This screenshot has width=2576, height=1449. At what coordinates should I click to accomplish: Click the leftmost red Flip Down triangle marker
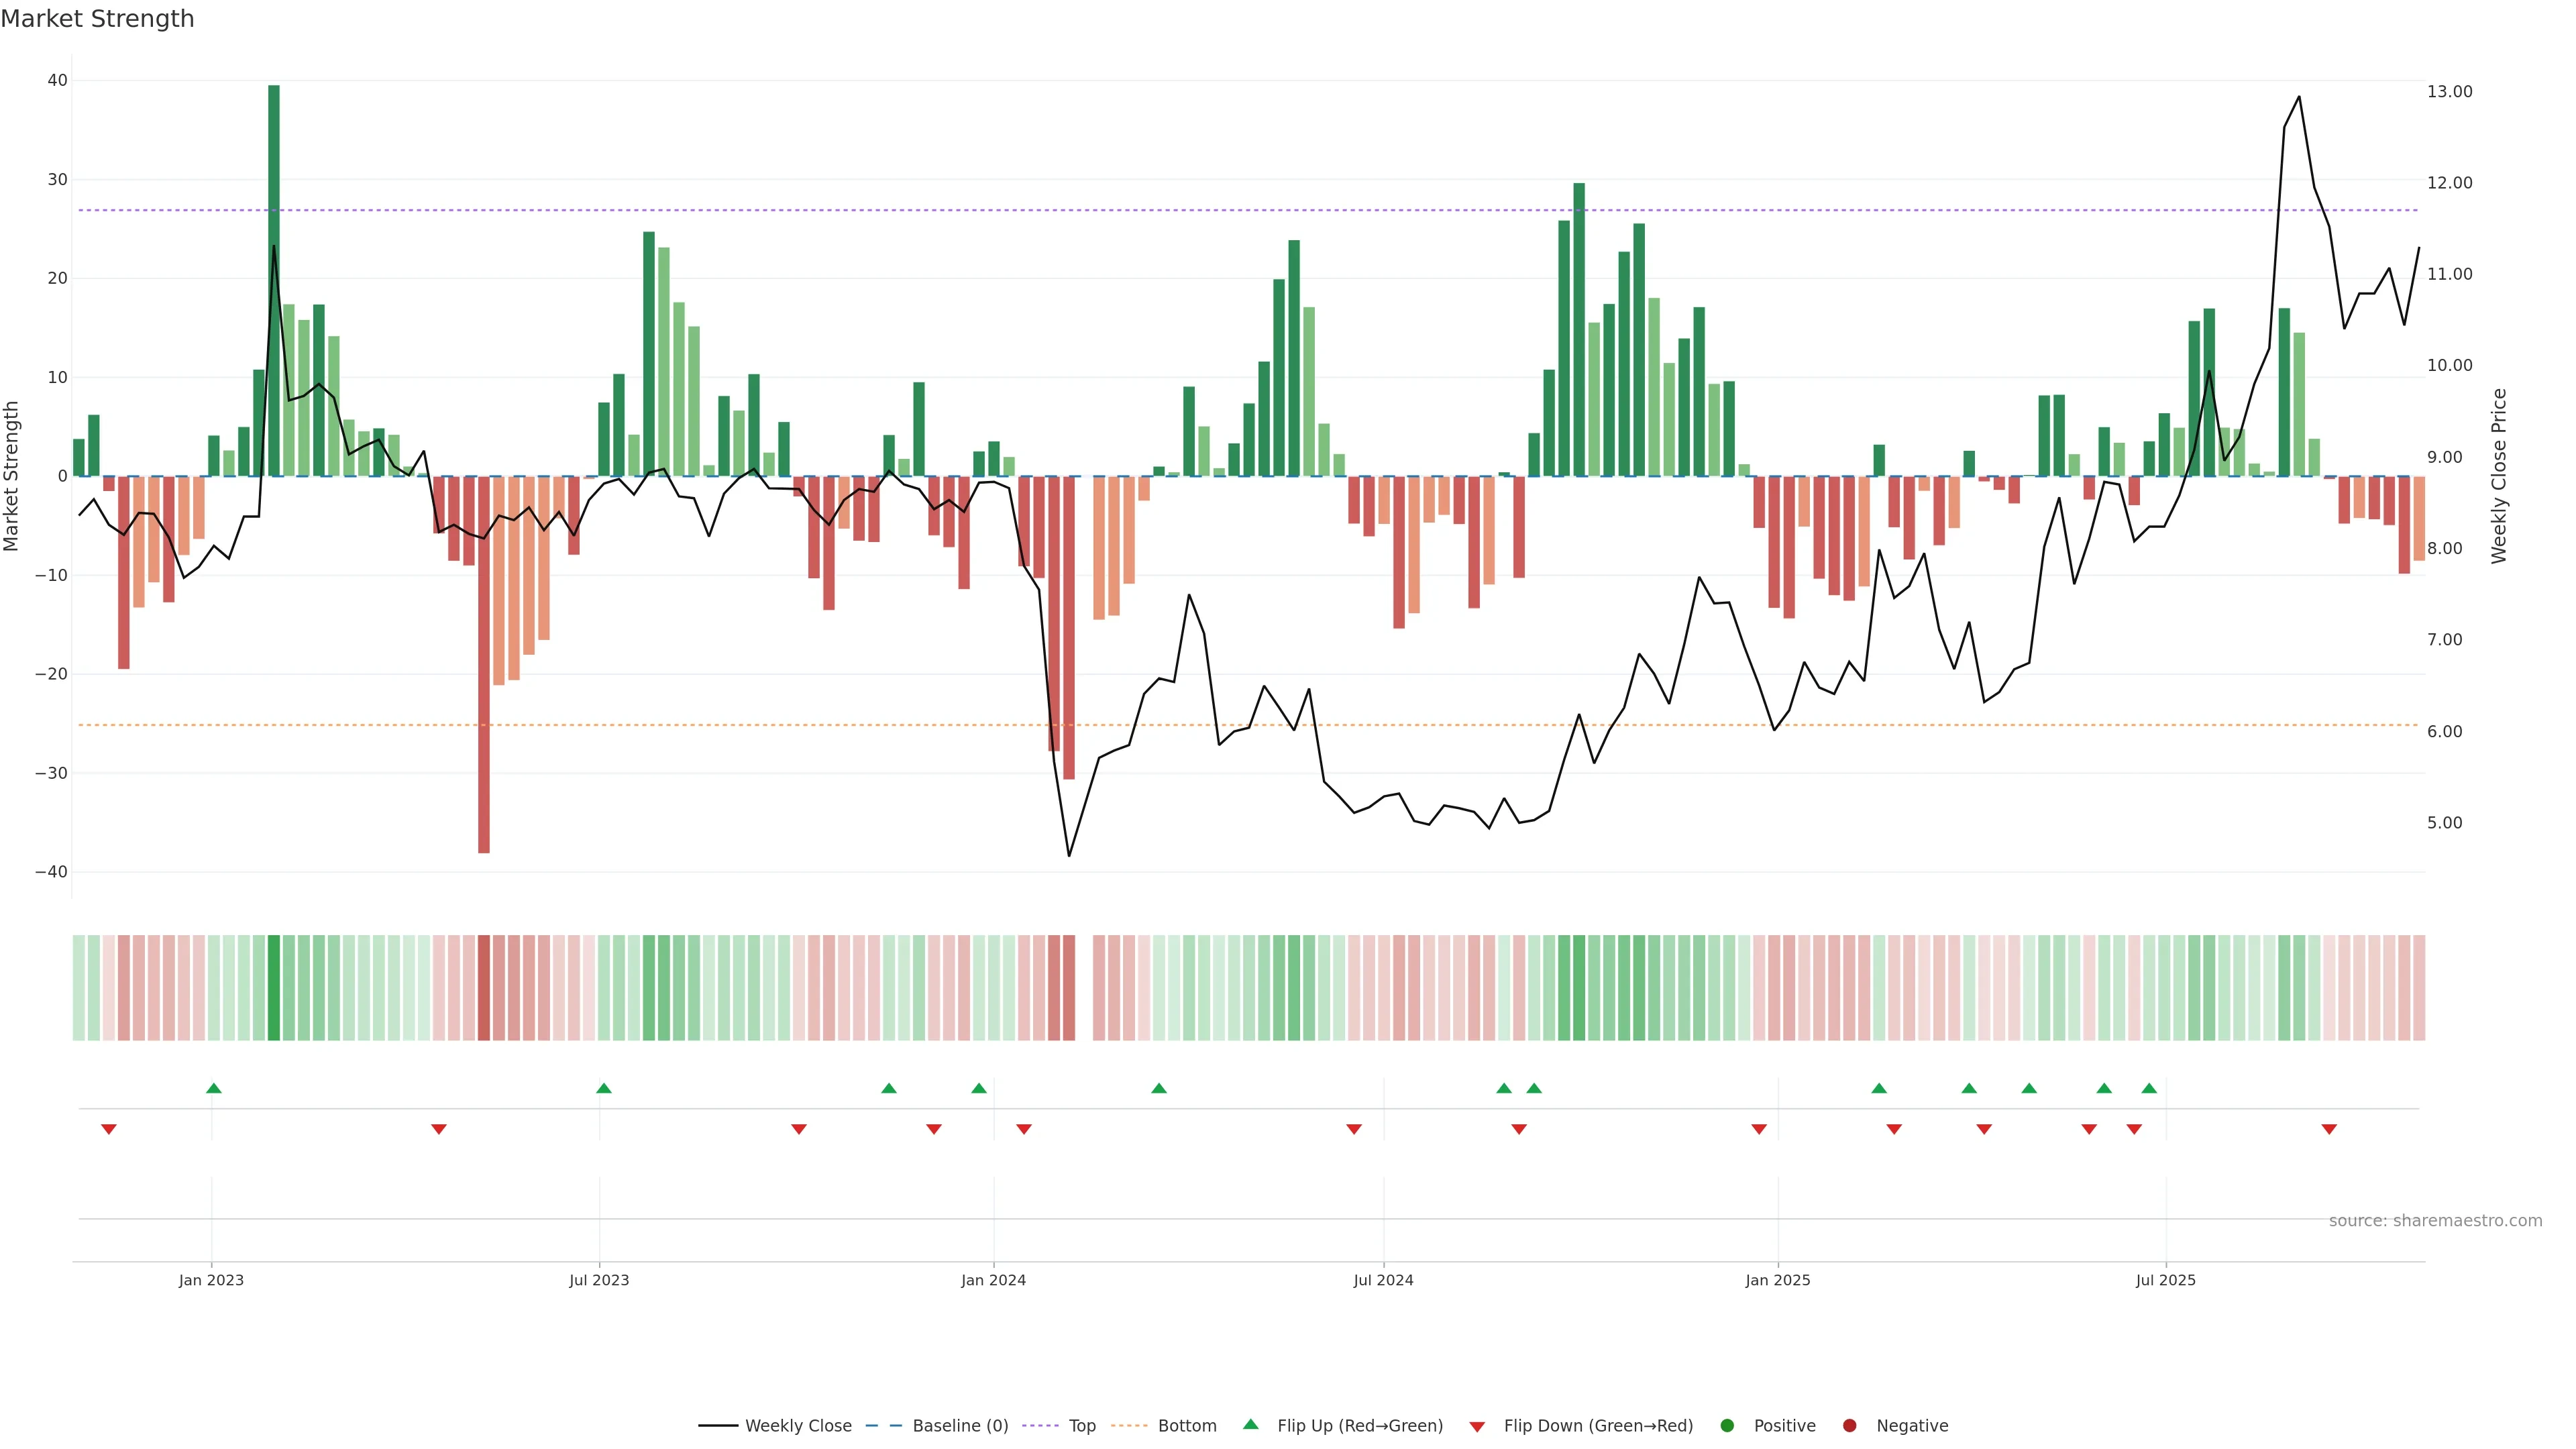click(109, 1129)
